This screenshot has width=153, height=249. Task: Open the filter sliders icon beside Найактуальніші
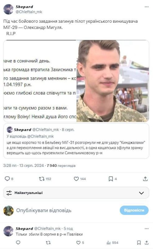pos(9,193)
